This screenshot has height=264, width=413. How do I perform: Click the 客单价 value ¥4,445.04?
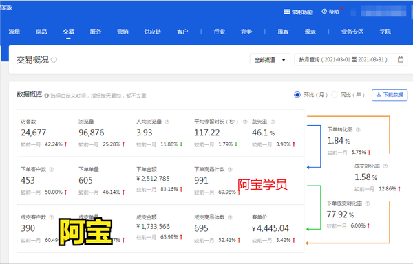[x=271, y=228]
